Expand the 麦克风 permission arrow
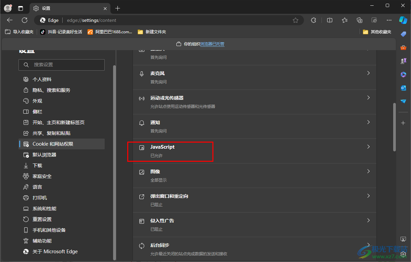411x262 pixels. click(368, 73)
